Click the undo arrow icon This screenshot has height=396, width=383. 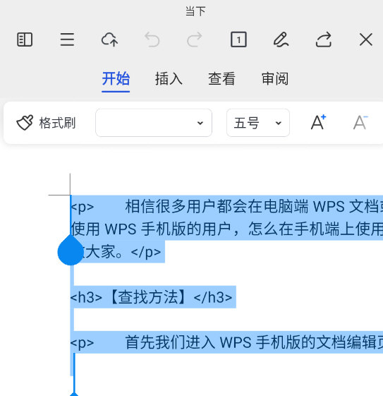pyautogui.click(x=152, y=40)
